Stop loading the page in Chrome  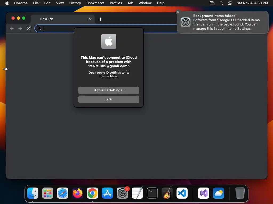29,28
